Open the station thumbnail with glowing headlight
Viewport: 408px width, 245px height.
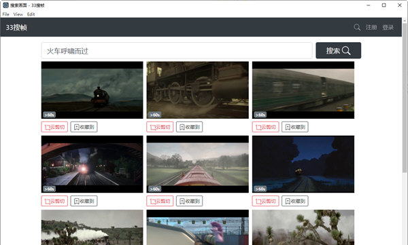(x=92, y=164)
